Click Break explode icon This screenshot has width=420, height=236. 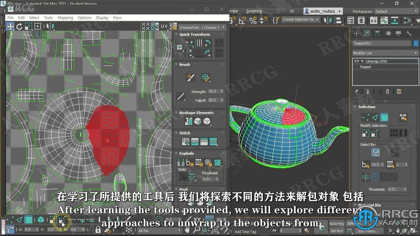tap(181, 162)
